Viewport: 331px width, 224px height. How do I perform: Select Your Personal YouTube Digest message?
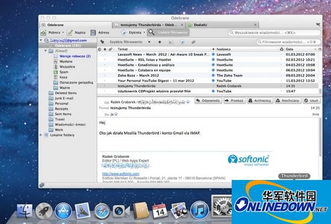coord(208,81)
